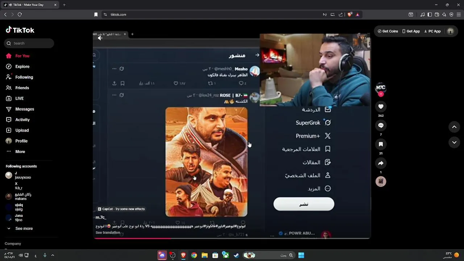This screenshot has height=261, width=464.
Task: Open comments on the video
Action: [x=381, y=125]
